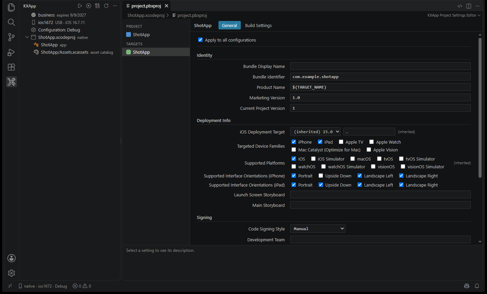
Task: Open the Manage gear icon
Action: point(11,273)
